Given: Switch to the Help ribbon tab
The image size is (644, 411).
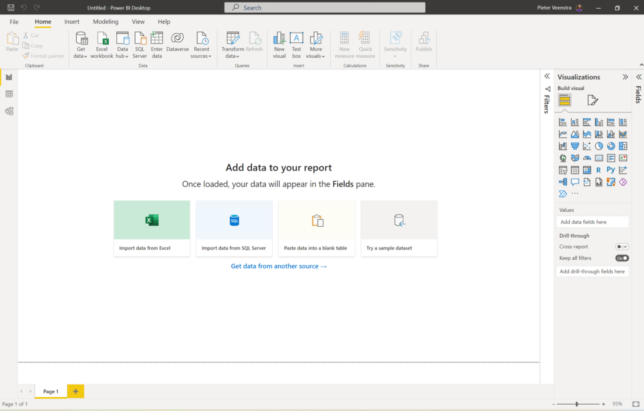Looking at the screenshot, I should tap(164, 22).
